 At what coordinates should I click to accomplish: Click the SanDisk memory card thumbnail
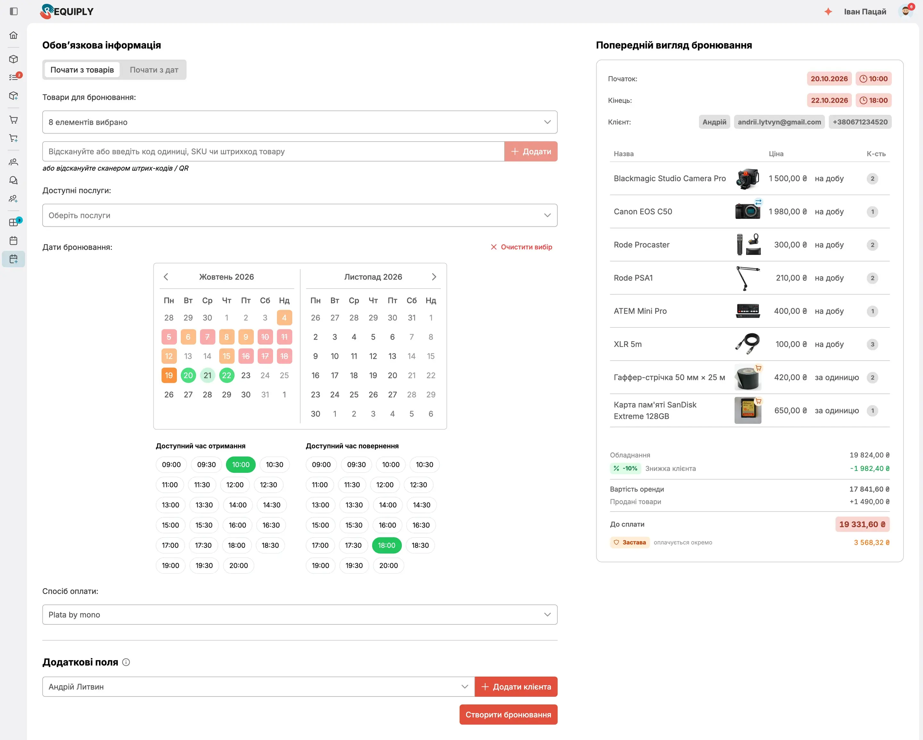point(747,410)
